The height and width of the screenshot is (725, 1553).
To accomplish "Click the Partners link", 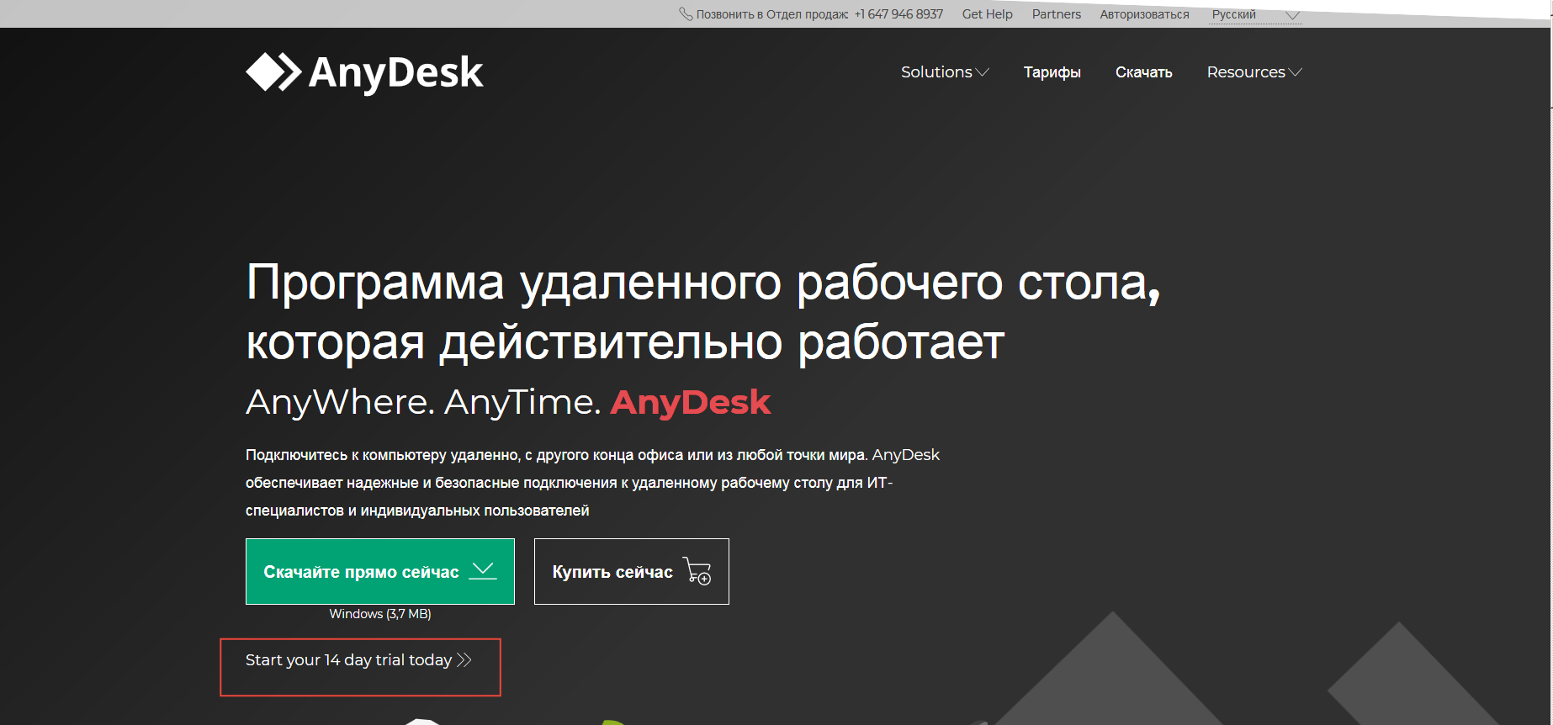I will pyautogui.click(x=1056, y=14).
